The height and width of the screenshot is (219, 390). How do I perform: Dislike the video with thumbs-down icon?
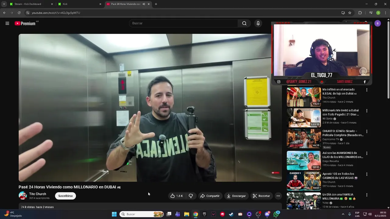pyautogui.click(x=191, y=196)
